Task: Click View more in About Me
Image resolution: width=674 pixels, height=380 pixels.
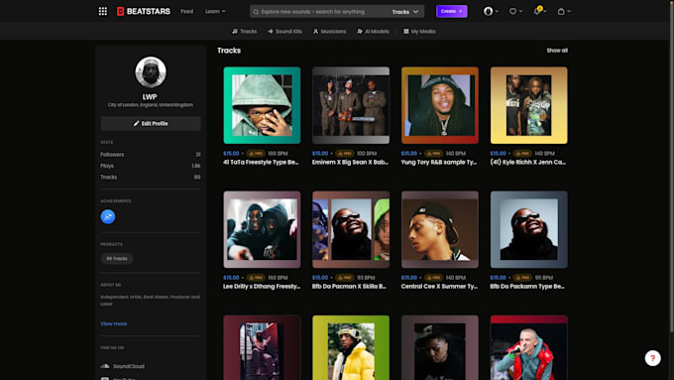Action: 113,323
